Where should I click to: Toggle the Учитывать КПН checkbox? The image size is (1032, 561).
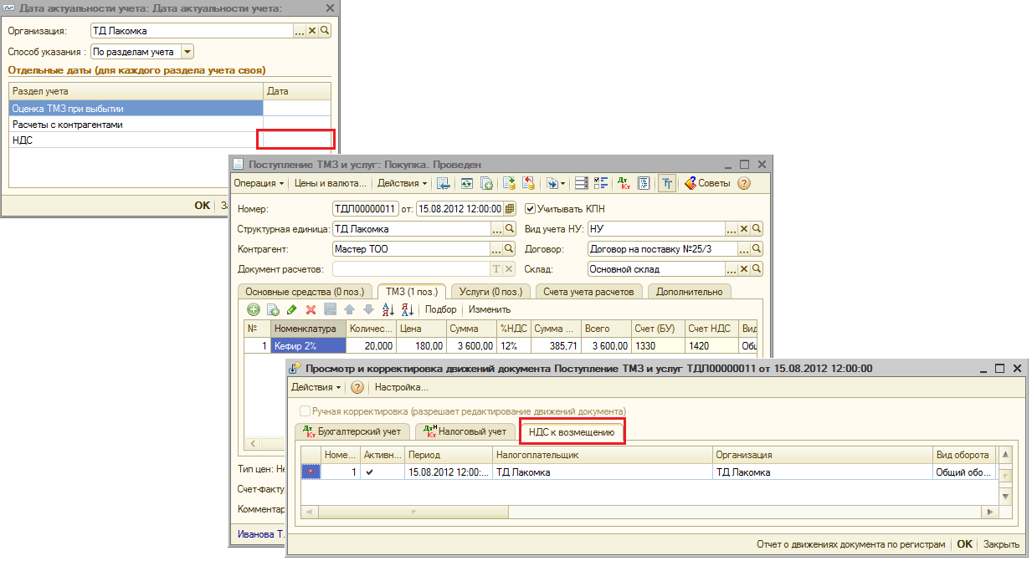pos(529,208)
